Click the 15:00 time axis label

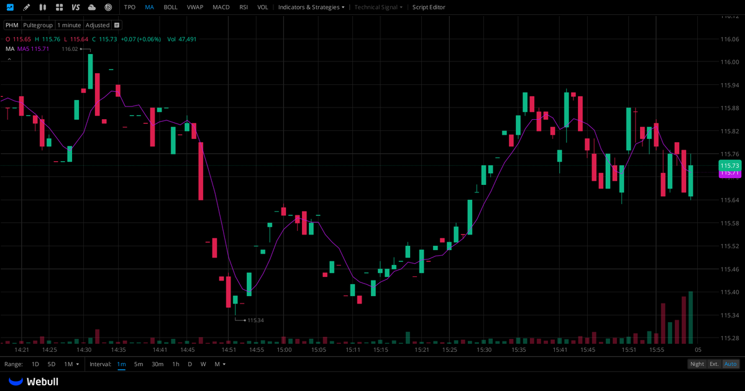284,349
